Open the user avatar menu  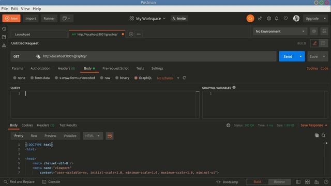[296, 19]
